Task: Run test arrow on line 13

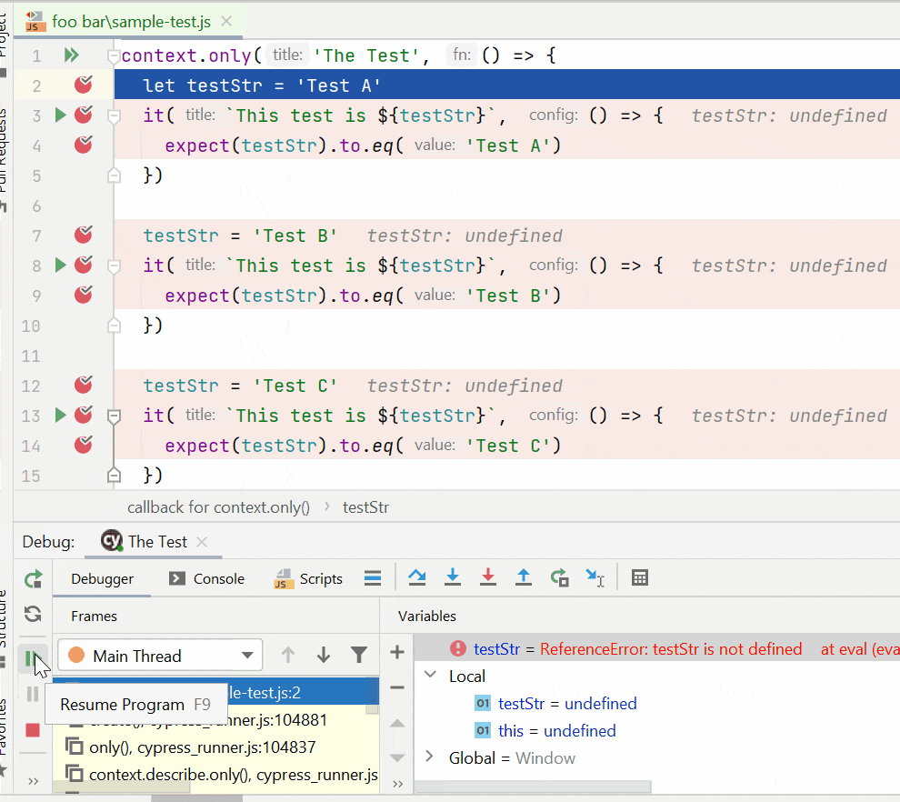Action: 60,415
